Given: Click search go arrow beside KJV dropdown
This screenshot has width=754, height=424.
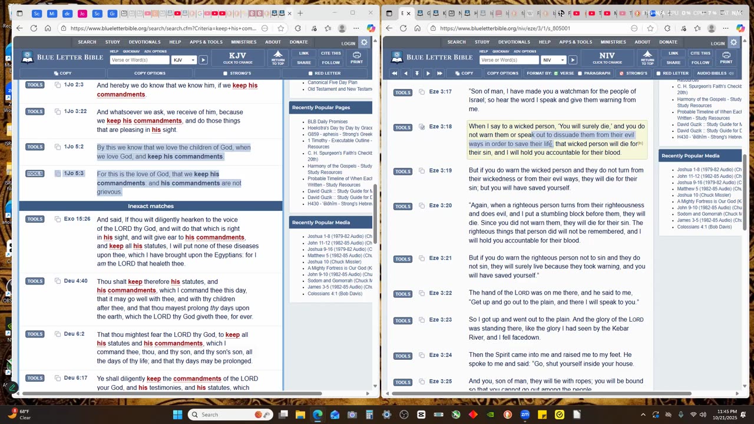Looking at the screenshot, I should click(203, 60).
